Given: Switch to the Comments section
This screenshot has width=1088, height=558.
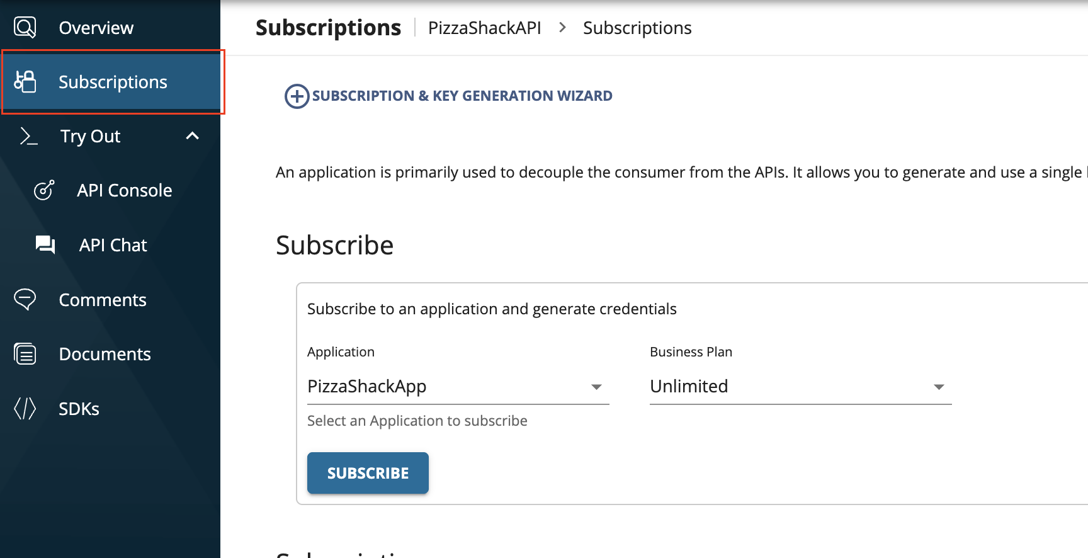Looking at the screenshot, I should pyautogui.click(x=102, y=299).
